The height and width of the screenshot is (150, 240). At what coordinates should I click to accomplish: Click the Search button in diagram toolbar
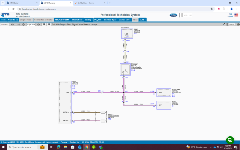pyautogui.click(x=232, y=24)
